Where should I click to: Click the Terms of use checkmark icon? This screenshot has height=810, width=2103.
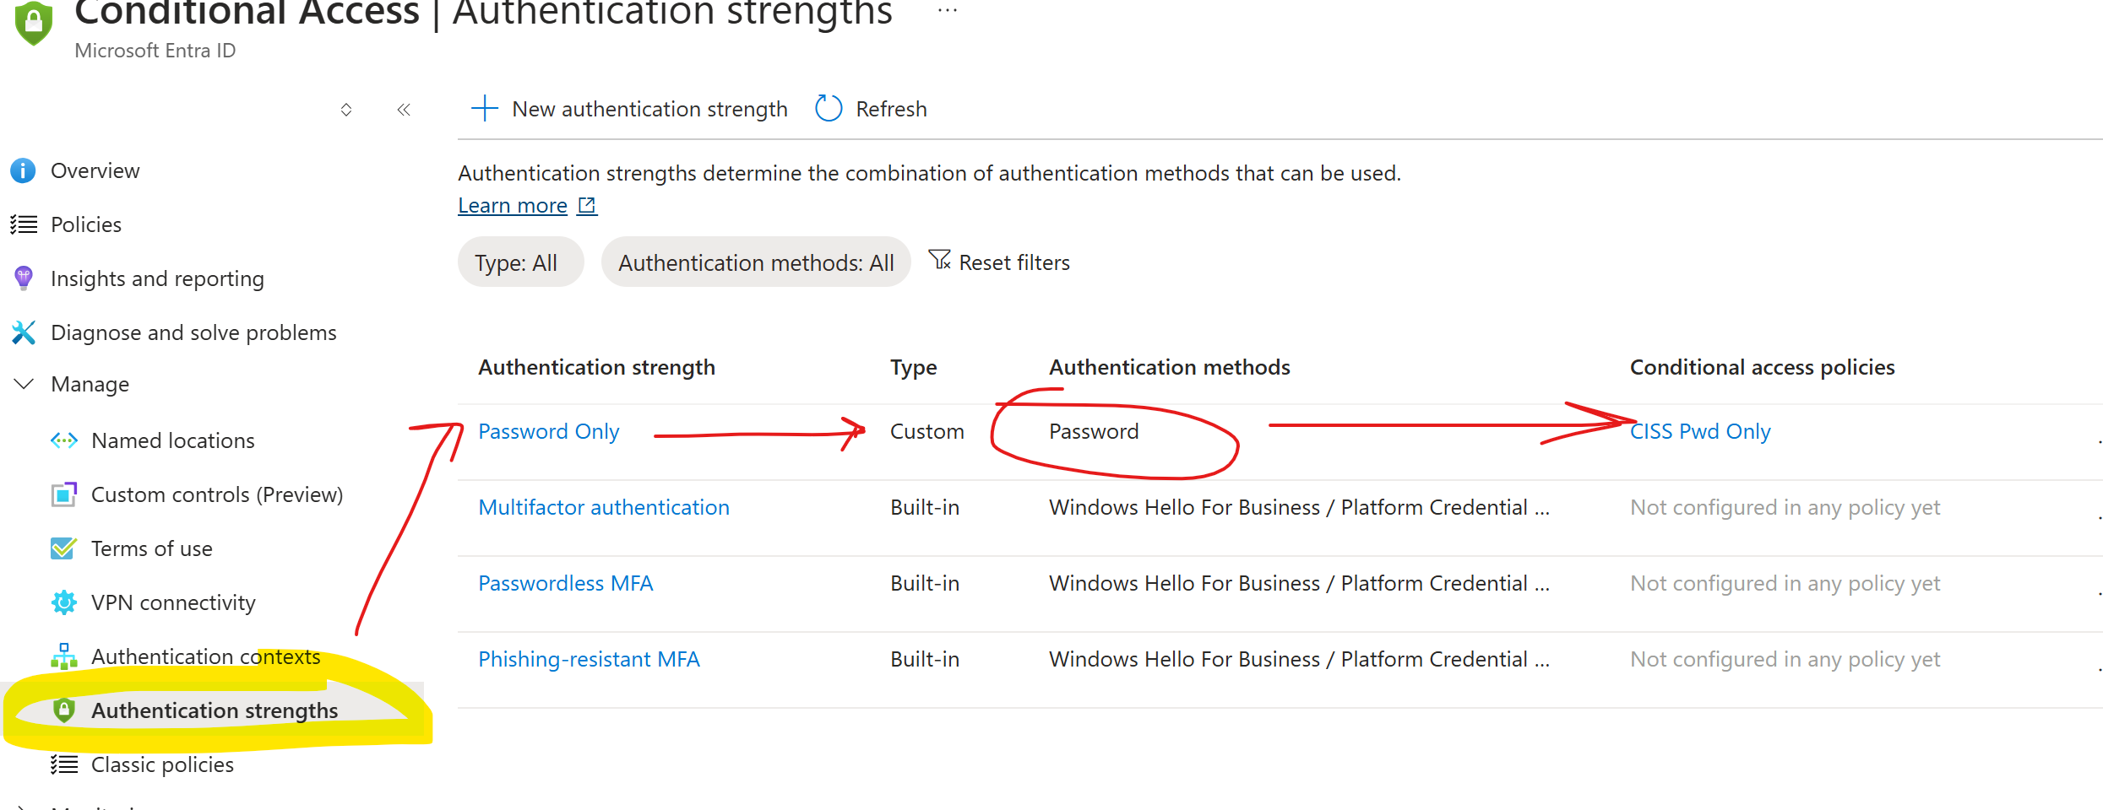(x=63, y=548)
